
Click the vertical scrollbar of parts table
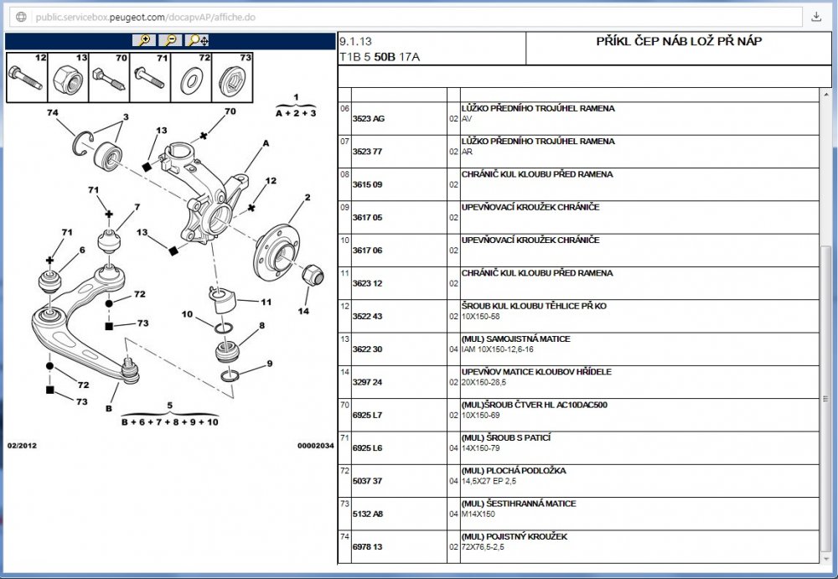tap(825, 398)
